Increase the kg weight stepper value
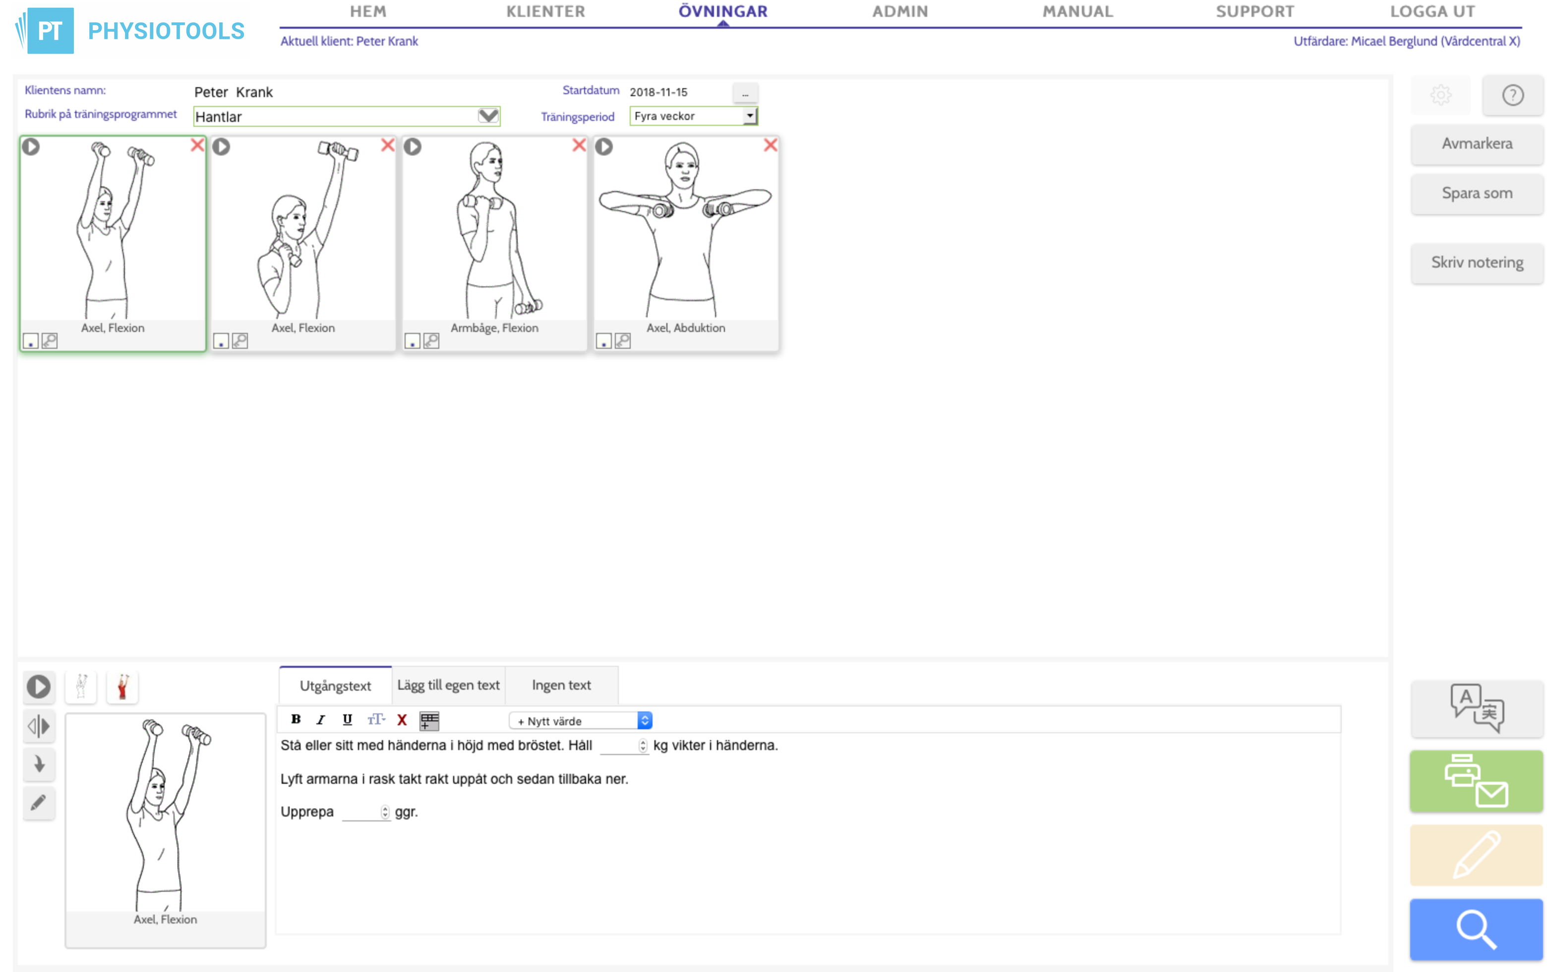 642,742
